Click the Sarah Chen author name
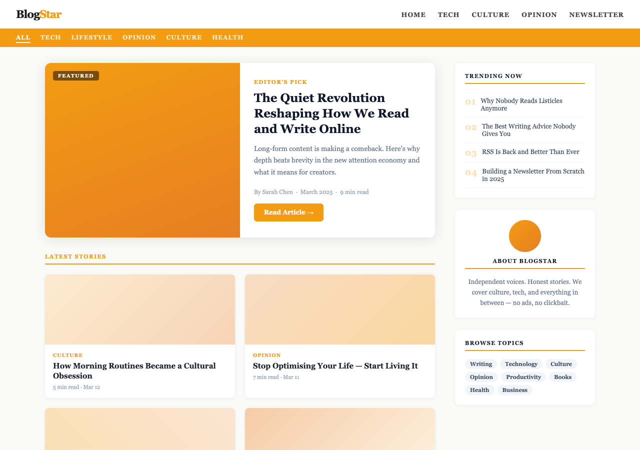Screen dimensions: 640x450 pos(277,191)
